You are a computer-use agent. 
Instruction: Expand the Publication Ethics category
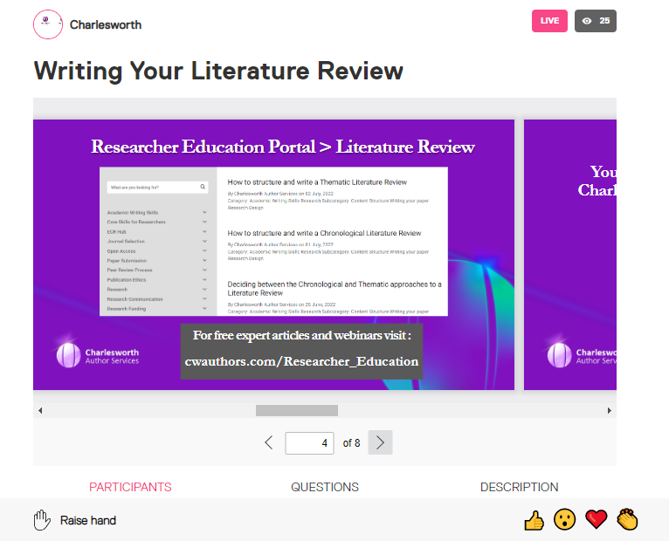[157, 280]
